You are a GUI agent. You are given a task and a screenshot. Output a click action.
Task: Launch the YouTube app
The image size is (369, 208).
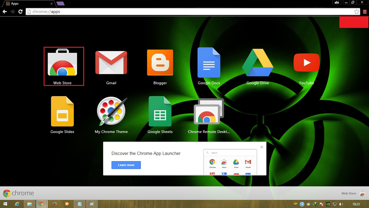(x=307, y=66)
